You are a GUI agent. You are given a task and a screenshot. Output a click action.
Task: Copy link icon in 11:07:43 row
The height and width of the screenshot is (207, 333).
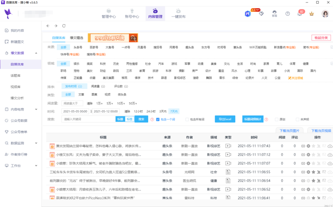[303, 146]
